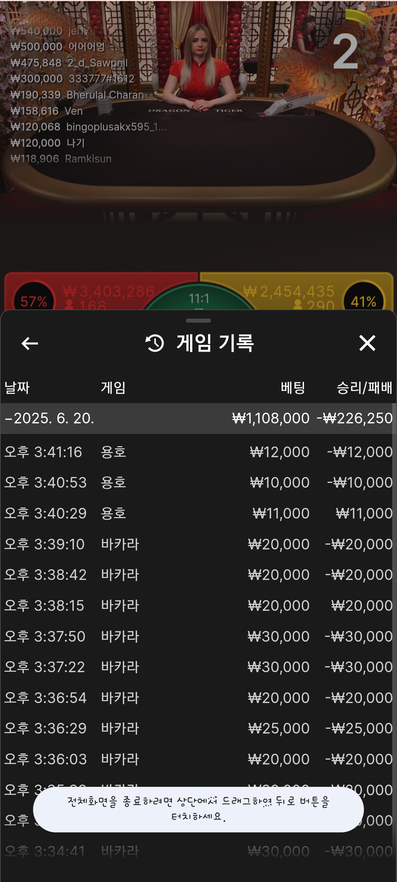Click the ₩500,000 어어엉 leaderboard entry

coord(58,47)
